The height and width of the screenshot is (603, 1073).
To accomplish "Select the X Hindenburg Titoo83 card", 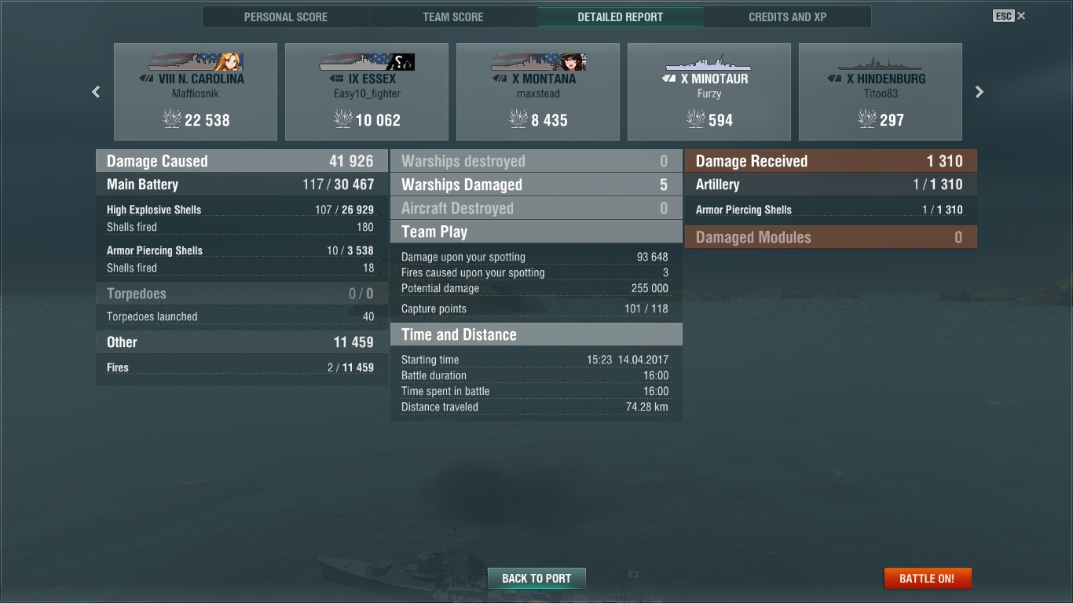I will click(x=881, y=92).
